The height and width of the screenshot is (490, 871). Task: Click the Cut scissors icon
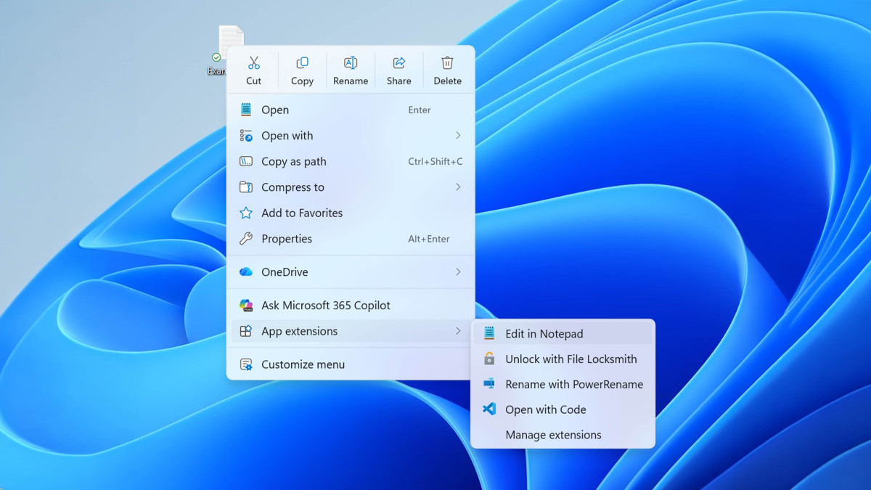[x=253, y=63]
